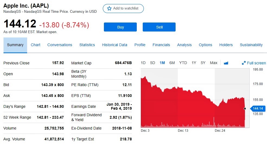Select the Max chart range
This screenshot has height=145, width=267.
[214, 63]
